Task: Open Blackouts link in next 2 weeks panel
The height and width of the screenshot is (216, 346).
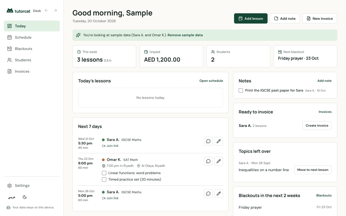Action: pyautogui.click(x=324, y=195)
